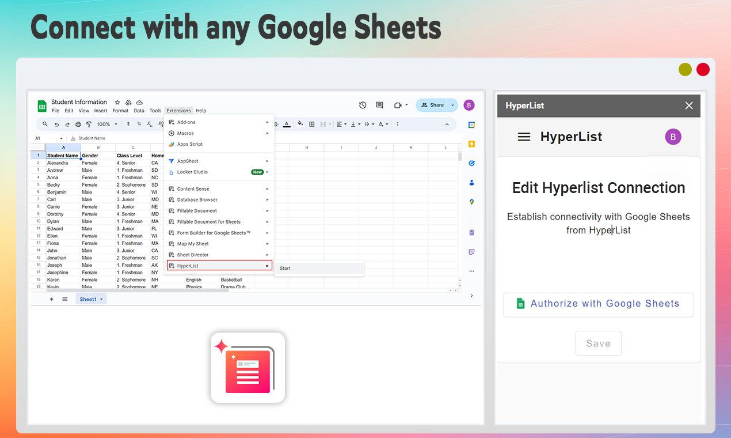The width and height of the screenshot is (731, 438).
Task: Open the horizontal align dropdown
Action: pyautogui.click(x=341, y=124)
